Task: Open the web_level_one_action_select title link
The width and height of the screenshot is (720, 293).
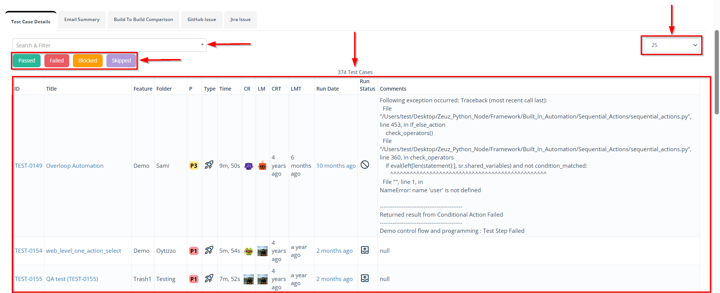Action: [x=83, y=251]
